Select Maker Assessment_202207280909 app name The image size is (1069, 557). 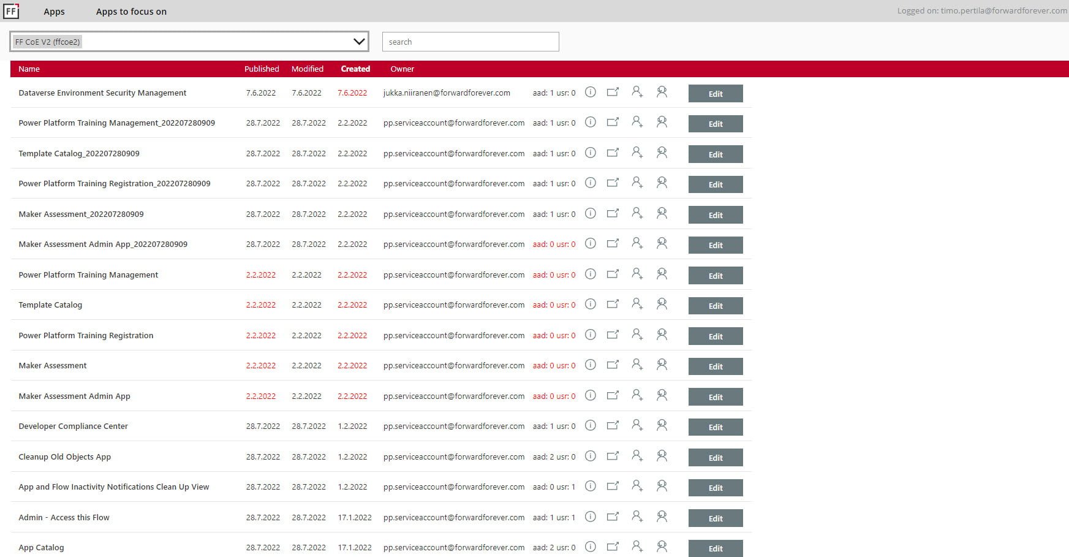(x=81, y=214)
